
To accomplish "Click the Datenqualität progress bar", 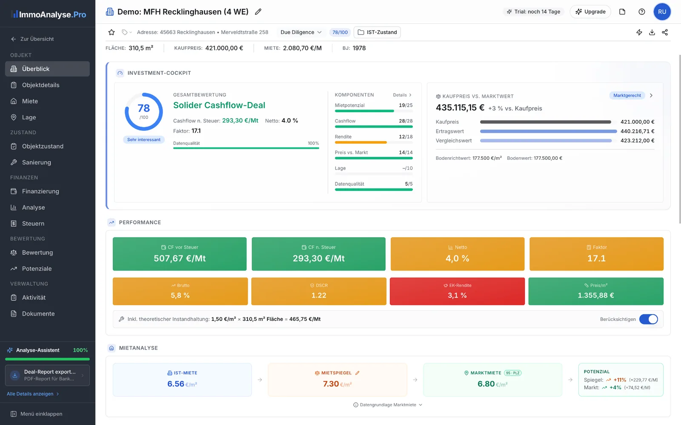I will (x=246, y=148).
